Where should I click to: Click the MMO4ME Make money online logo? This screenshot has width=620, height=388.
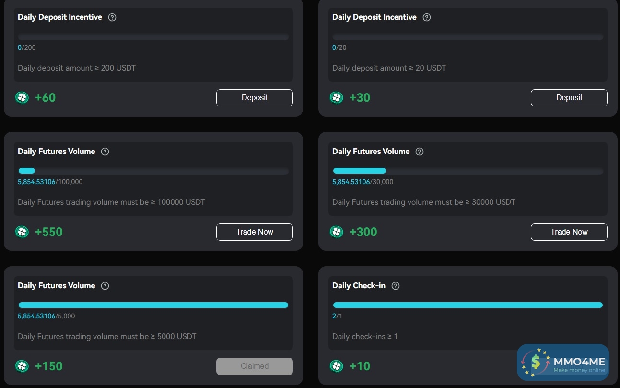[563, 363]
